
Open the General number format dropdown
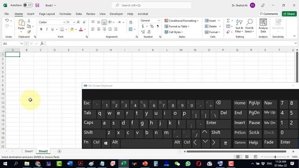(158, 21)
